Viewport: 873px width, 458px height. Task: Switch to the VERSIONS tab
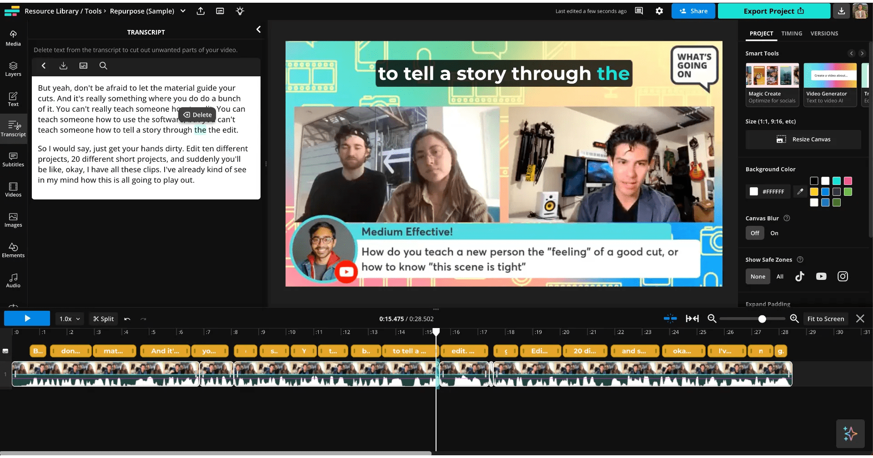click(x=824, y=34)
